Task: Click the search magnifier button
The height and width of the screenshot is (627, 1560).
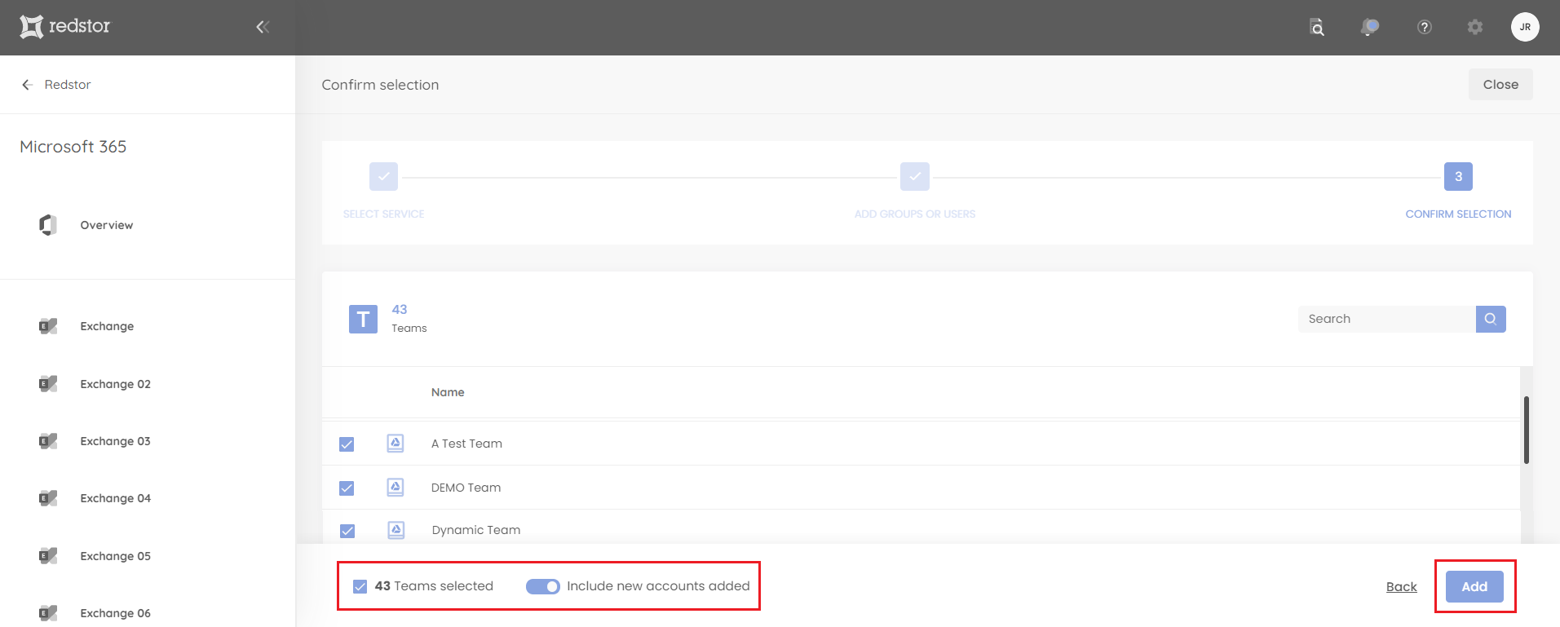Action: (x=1491, y=319)
